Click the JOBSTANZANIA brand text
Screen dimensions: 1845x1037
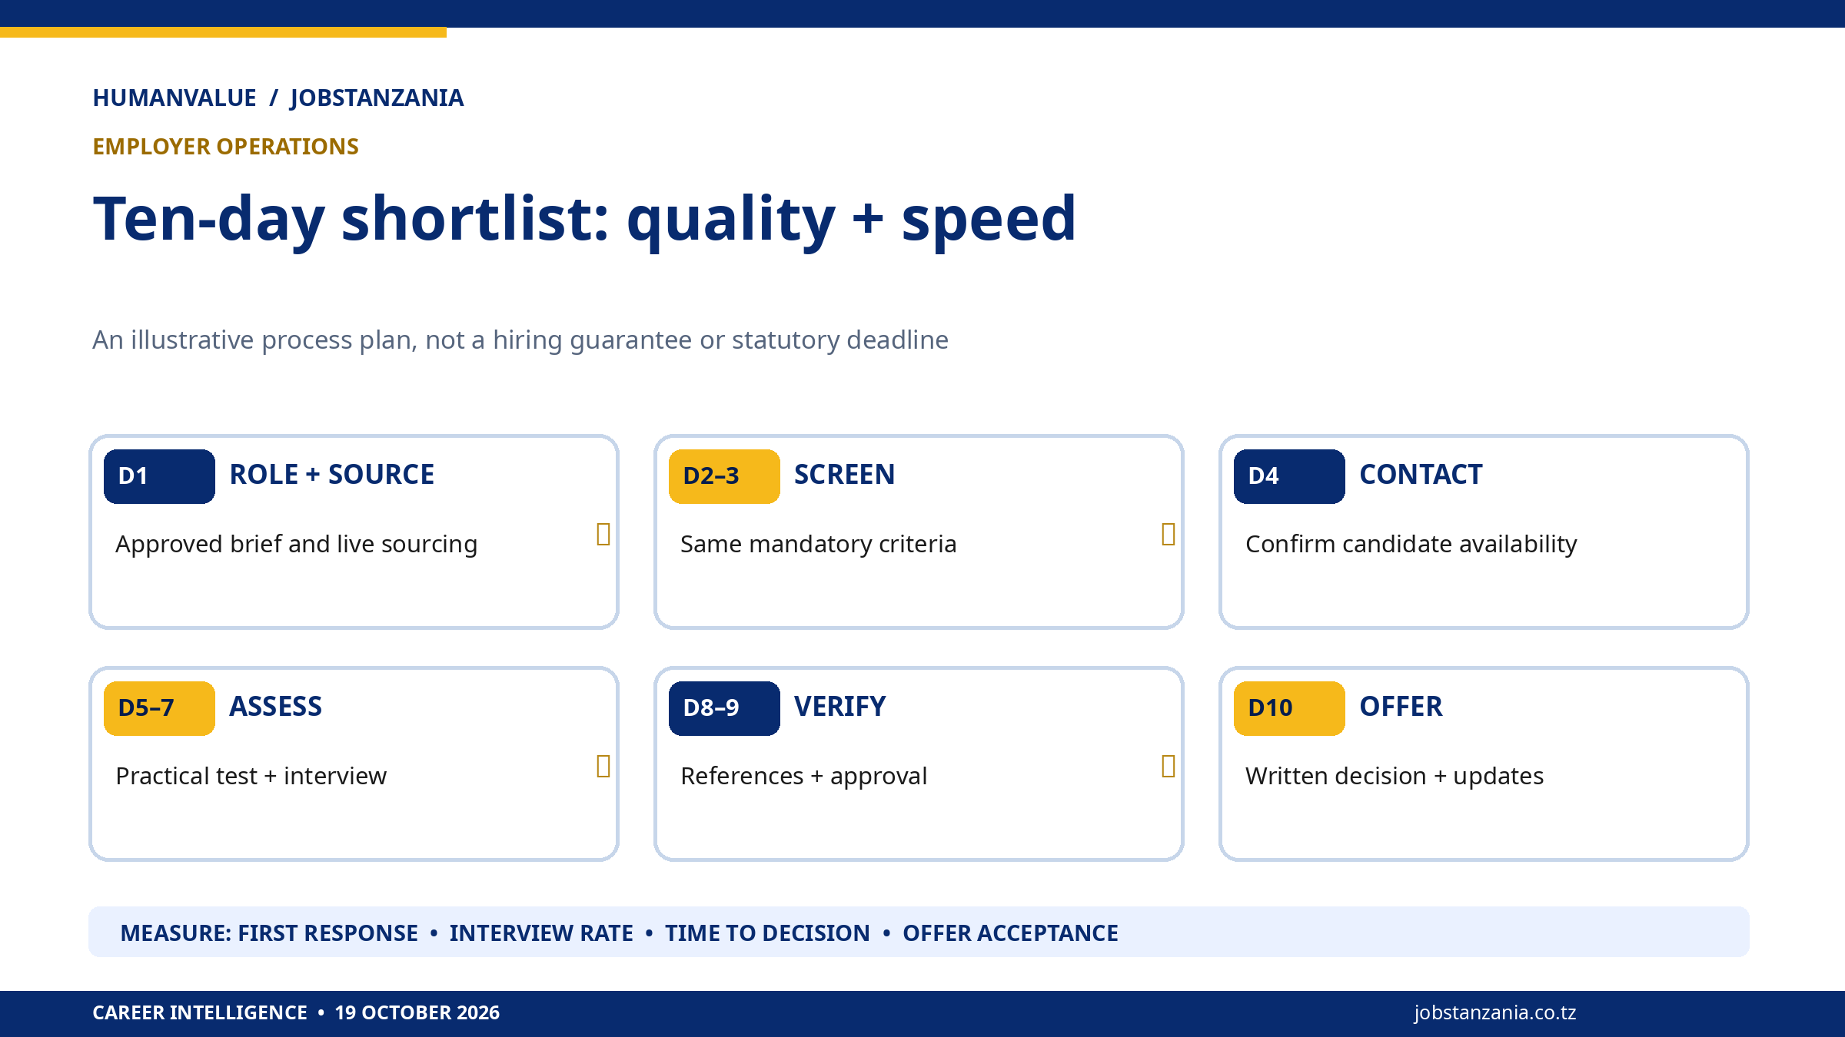coord(377,98)
